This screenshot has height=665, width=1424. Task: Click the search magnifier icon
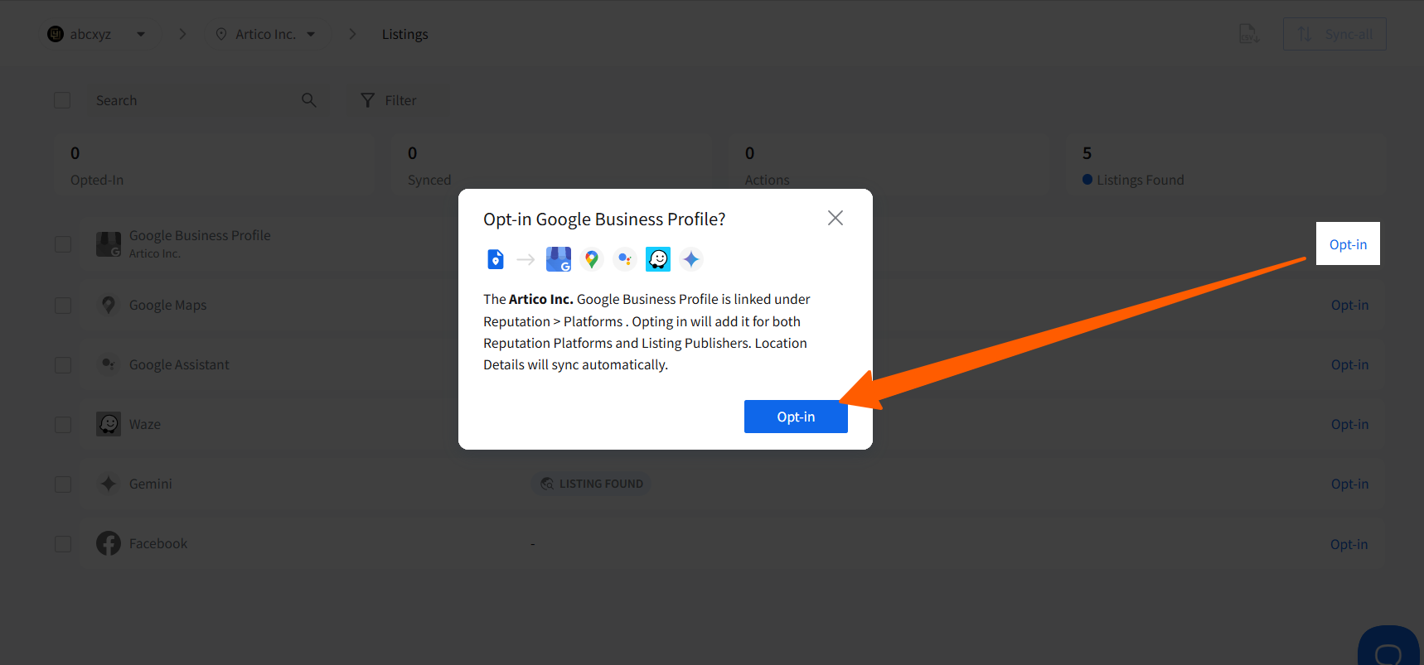click(309, 100)
